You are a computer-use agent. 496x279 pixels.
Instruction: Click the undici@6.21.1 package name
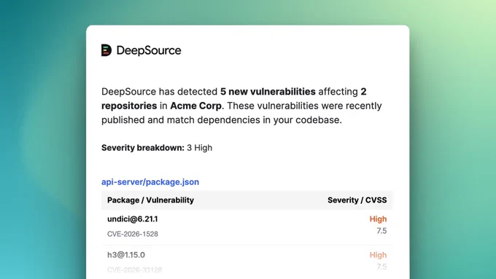point(133,219)
